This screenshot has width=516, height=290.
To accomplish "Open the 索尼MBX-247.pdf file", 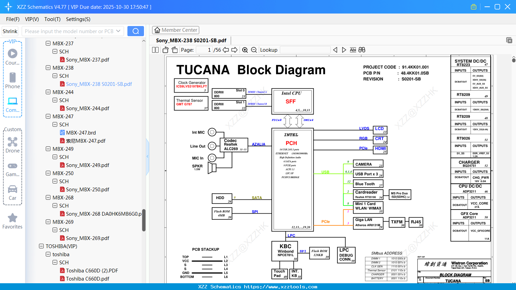I will (x=86, y=141).
